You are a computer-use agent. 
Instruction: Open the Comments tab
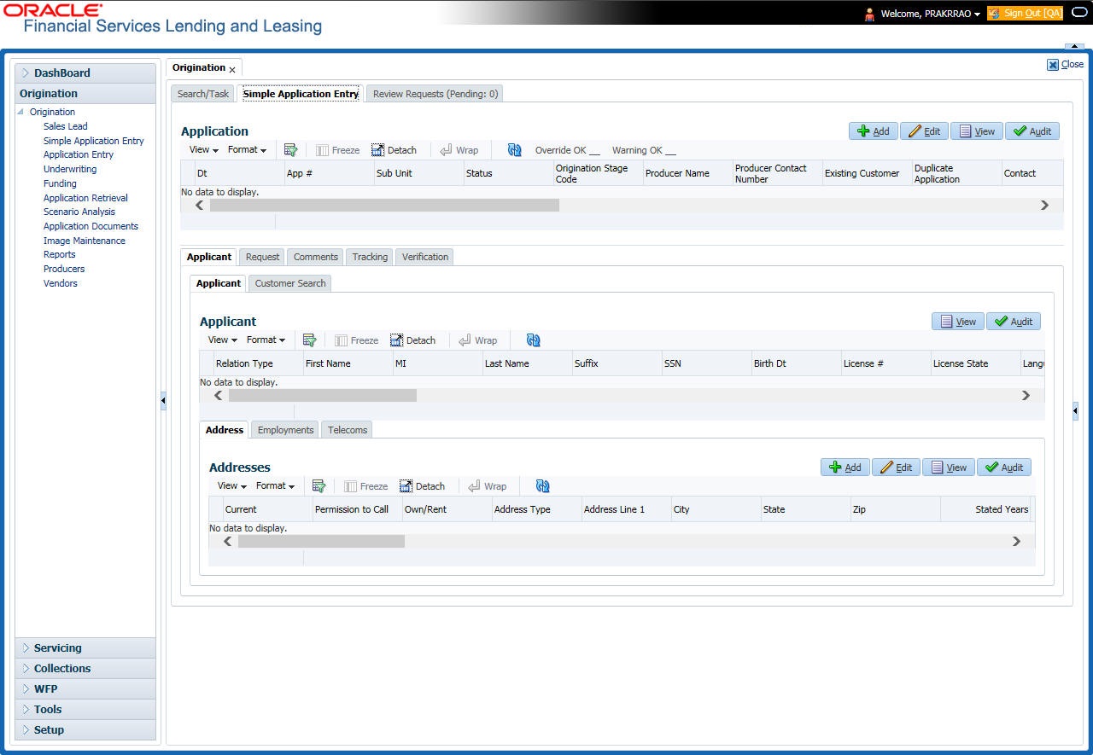[x=316, y=257]
